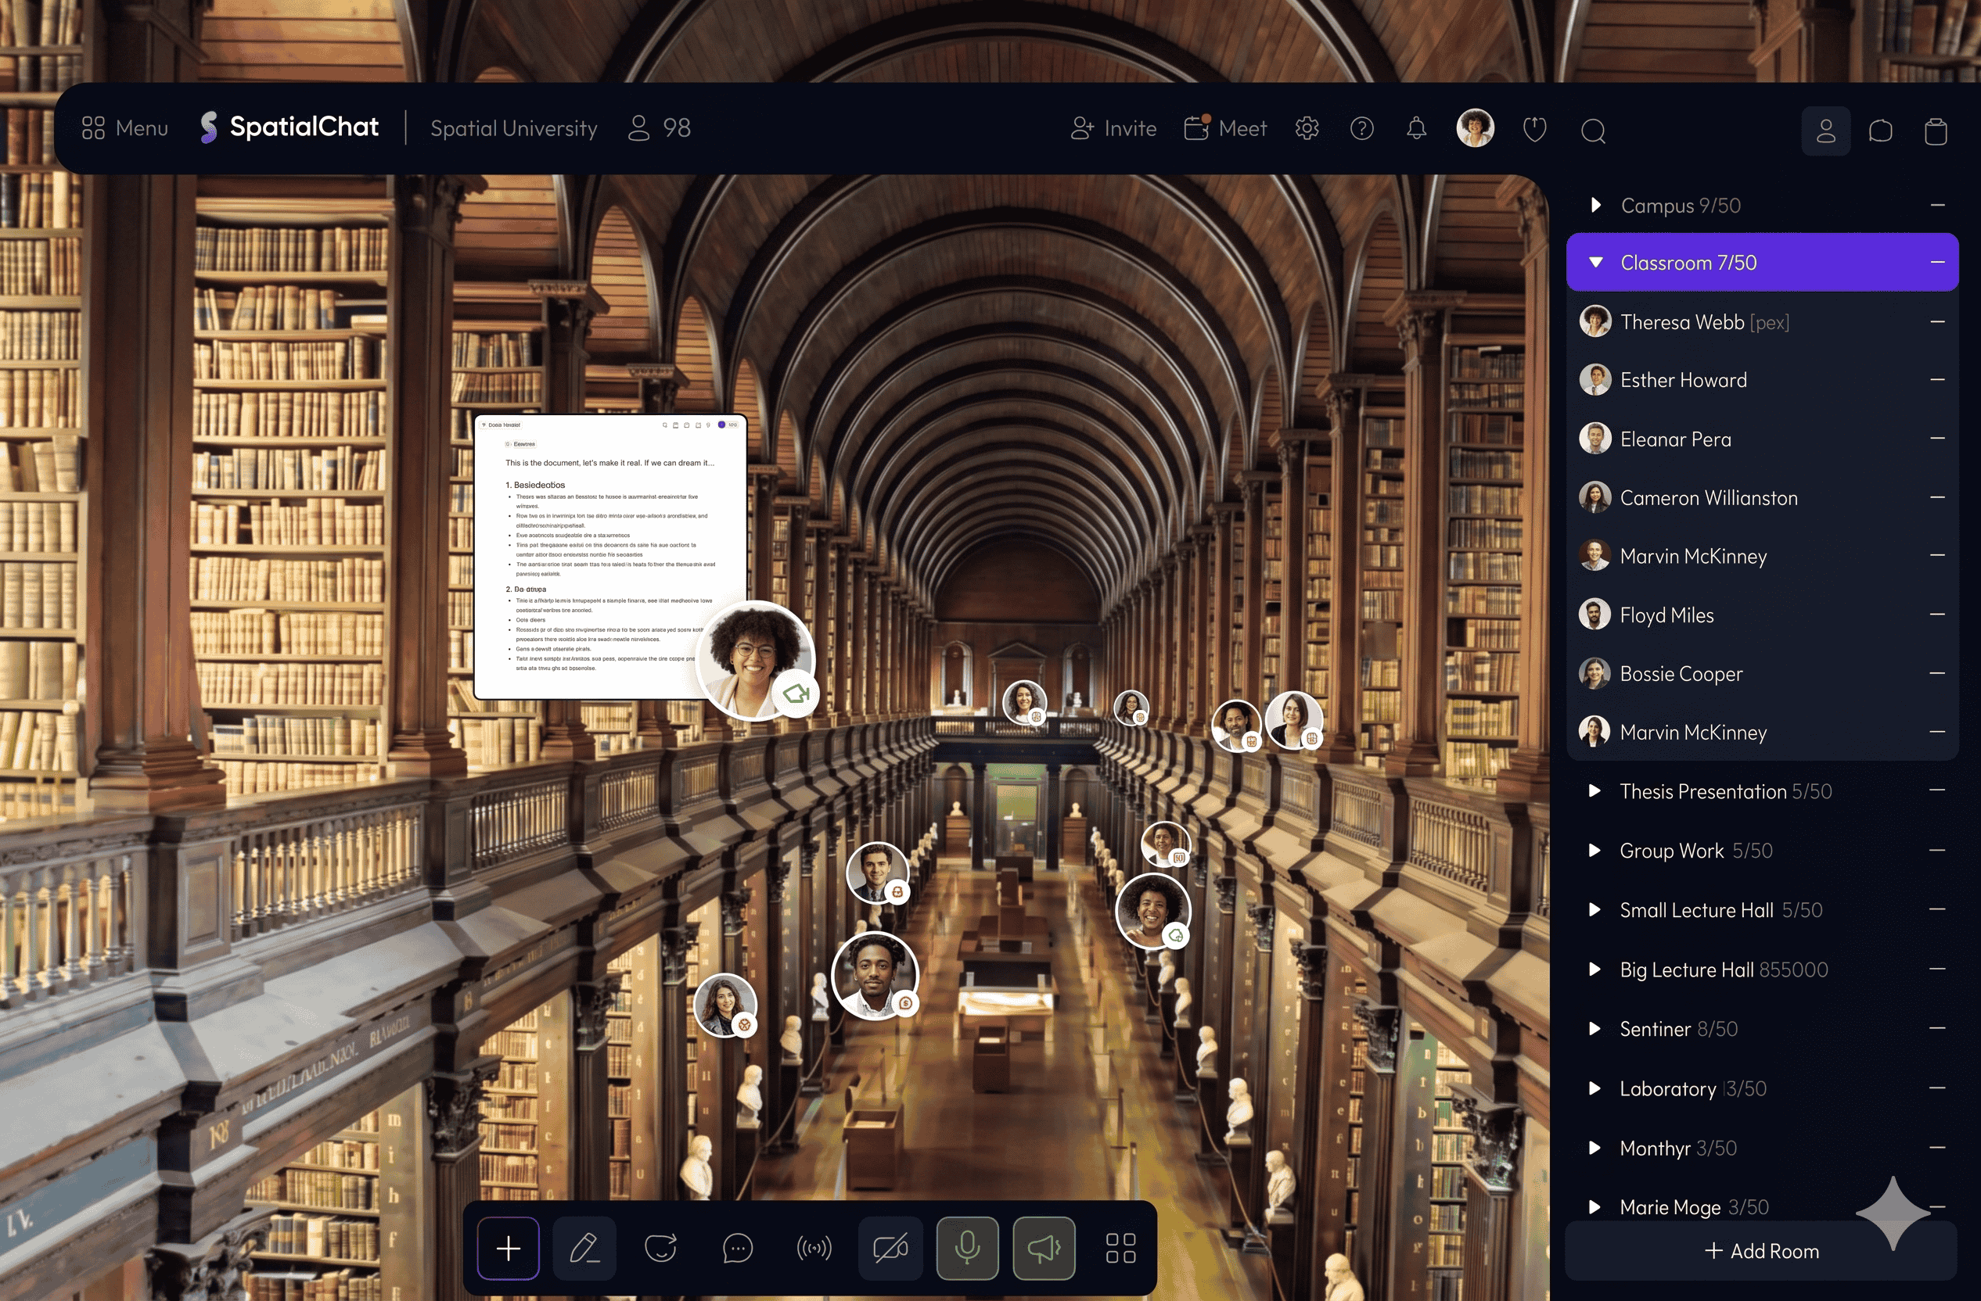
Task: Click the minus icon beside Thesis Presentation
Action: click(x=1938, y=790)
